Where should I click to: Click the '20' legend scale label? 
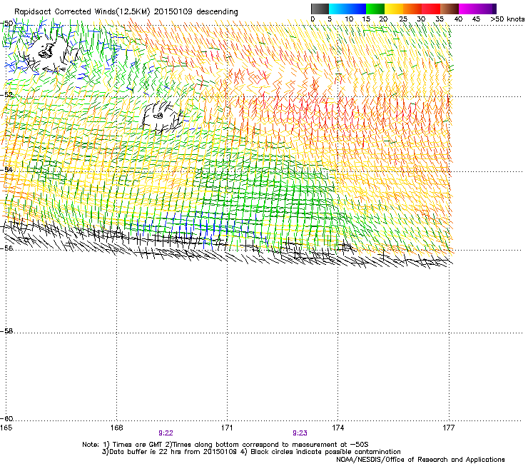pos(383,19)
